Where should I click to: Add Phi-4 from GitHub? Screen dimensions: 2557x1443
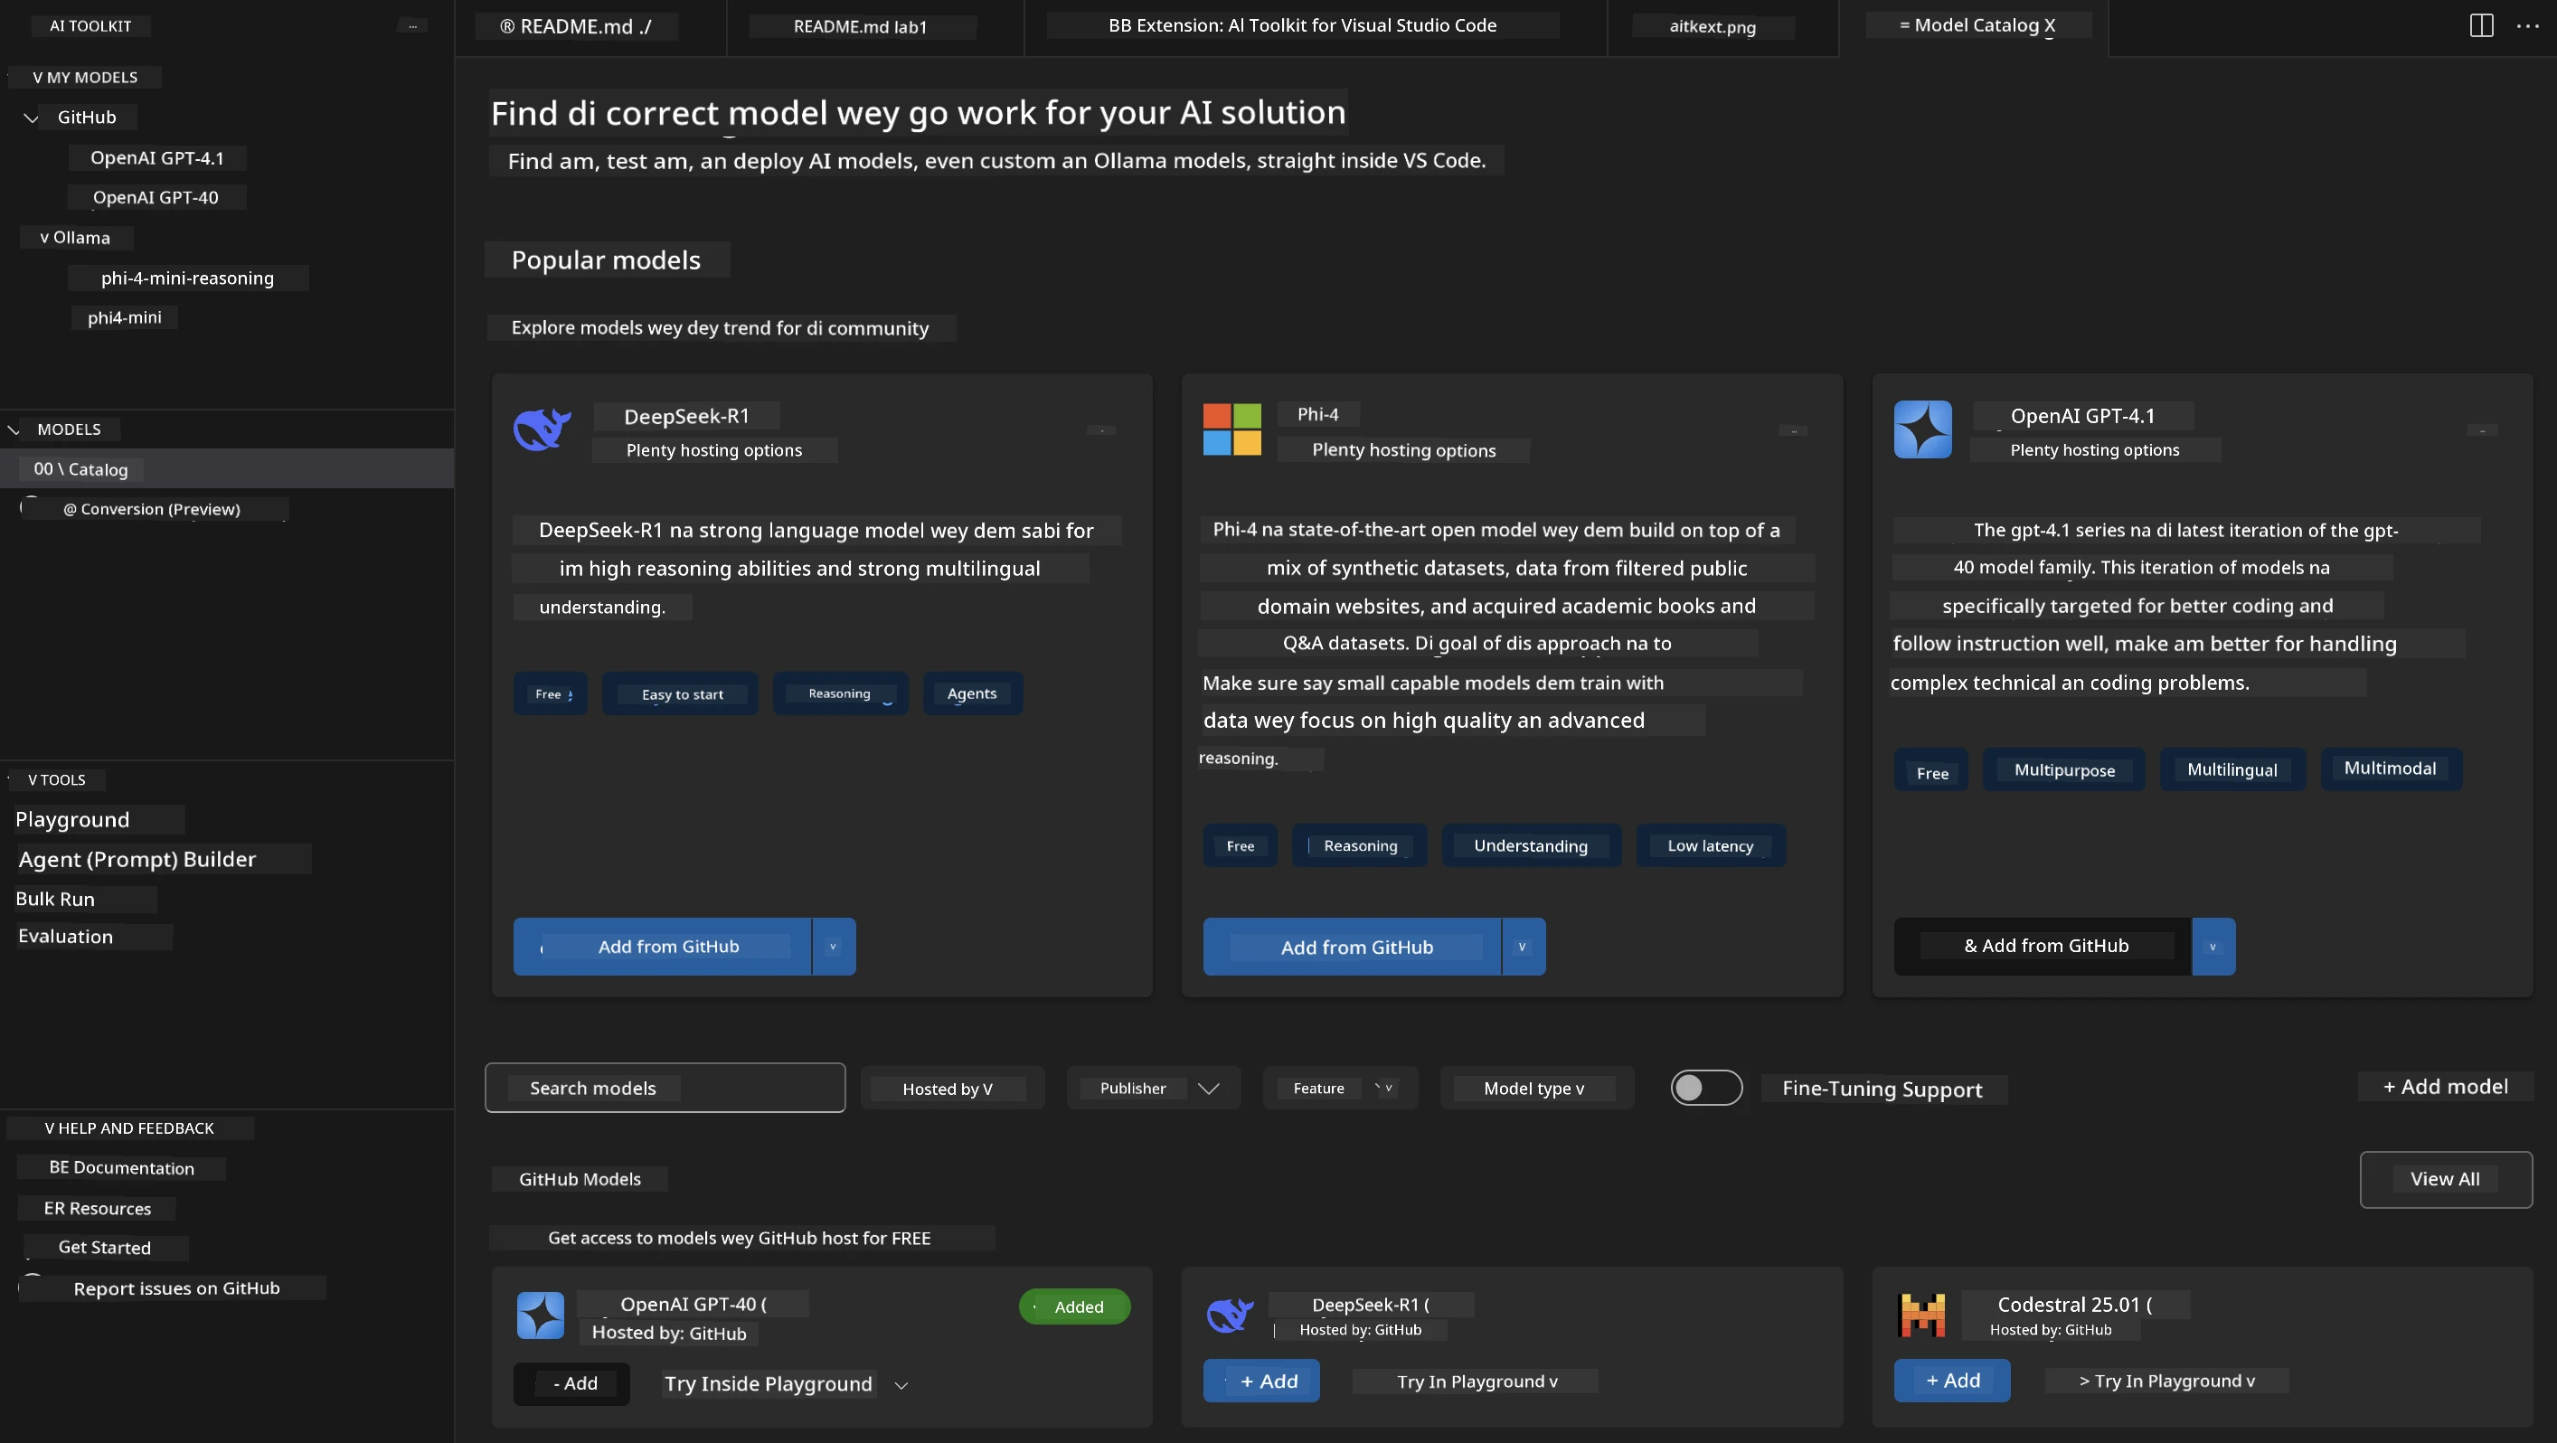(1352, 947)
